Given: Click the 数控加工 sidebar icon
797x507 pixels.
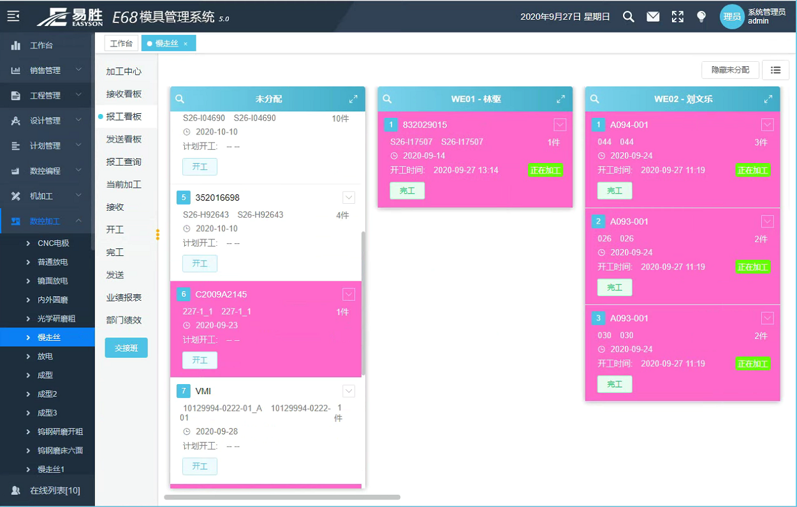Looking at the screenshot, I should pyautogui.click(x=16, y=221).
